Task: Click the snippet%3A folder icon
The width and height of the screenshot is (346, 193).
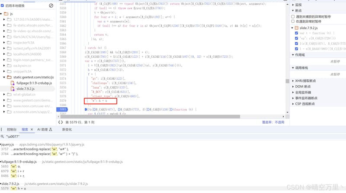Action: 9,72
